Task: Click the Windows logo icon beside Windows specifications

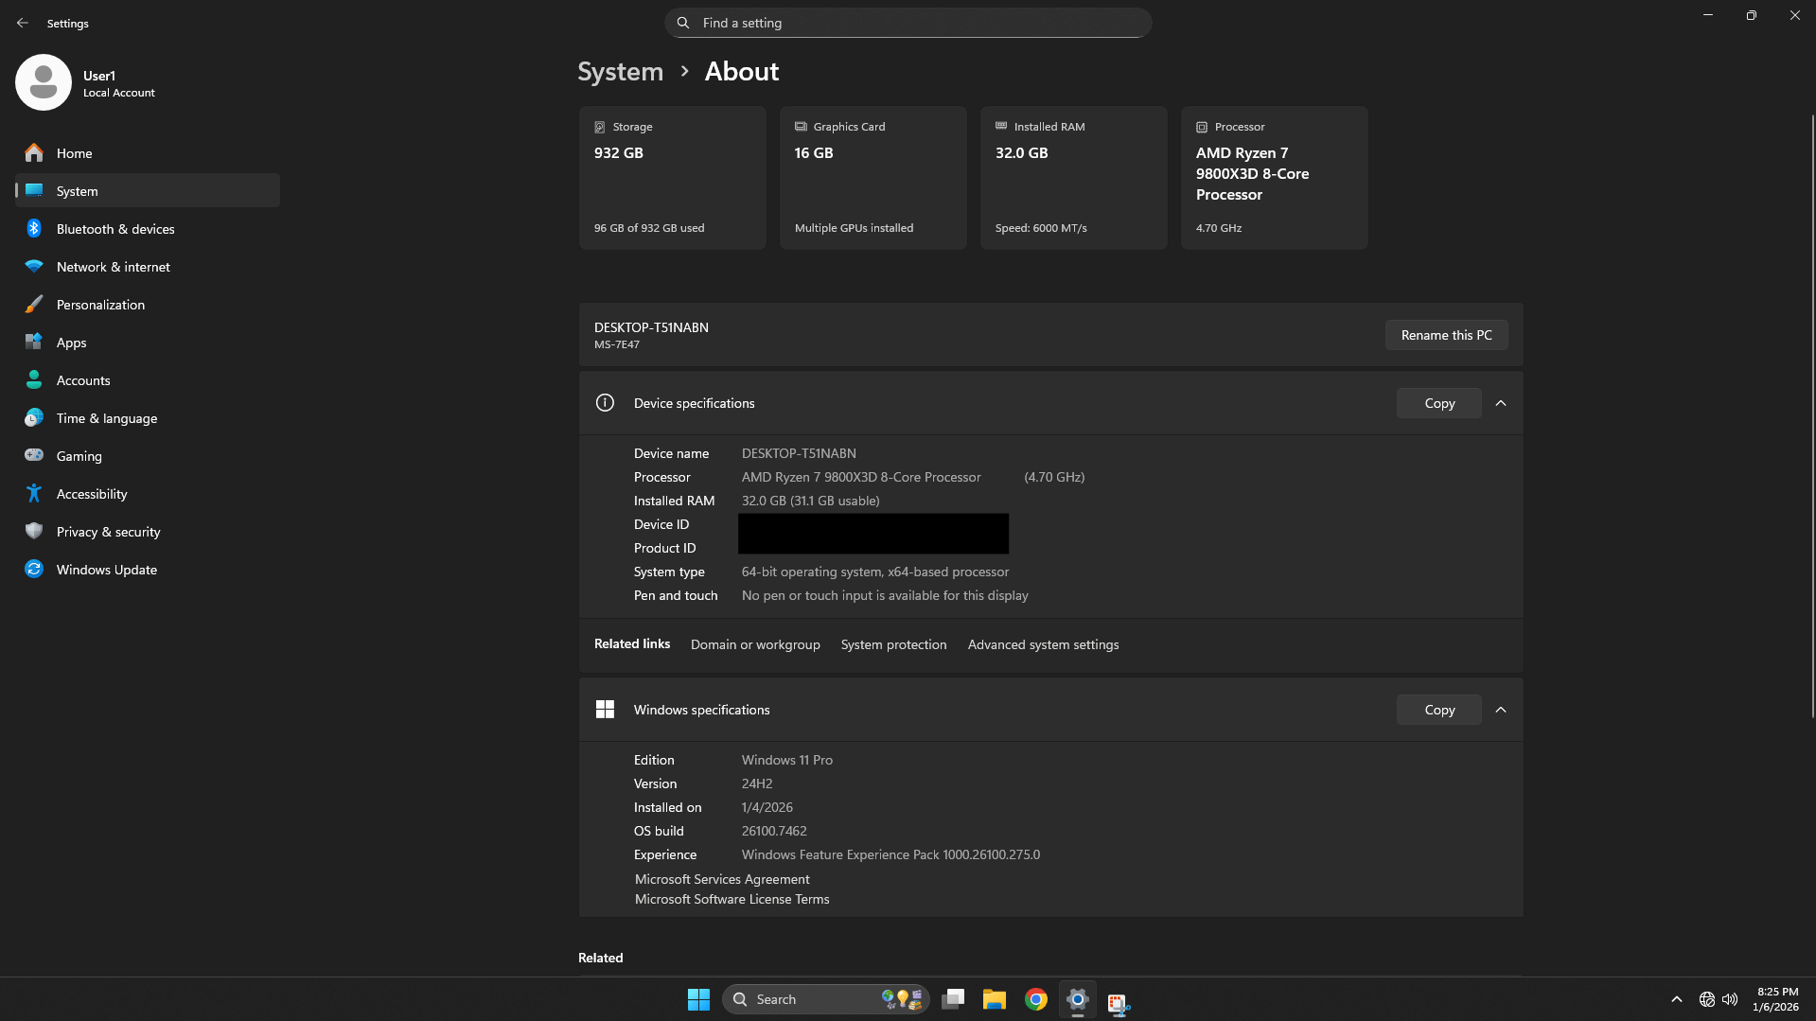Action: coord(605,710)
